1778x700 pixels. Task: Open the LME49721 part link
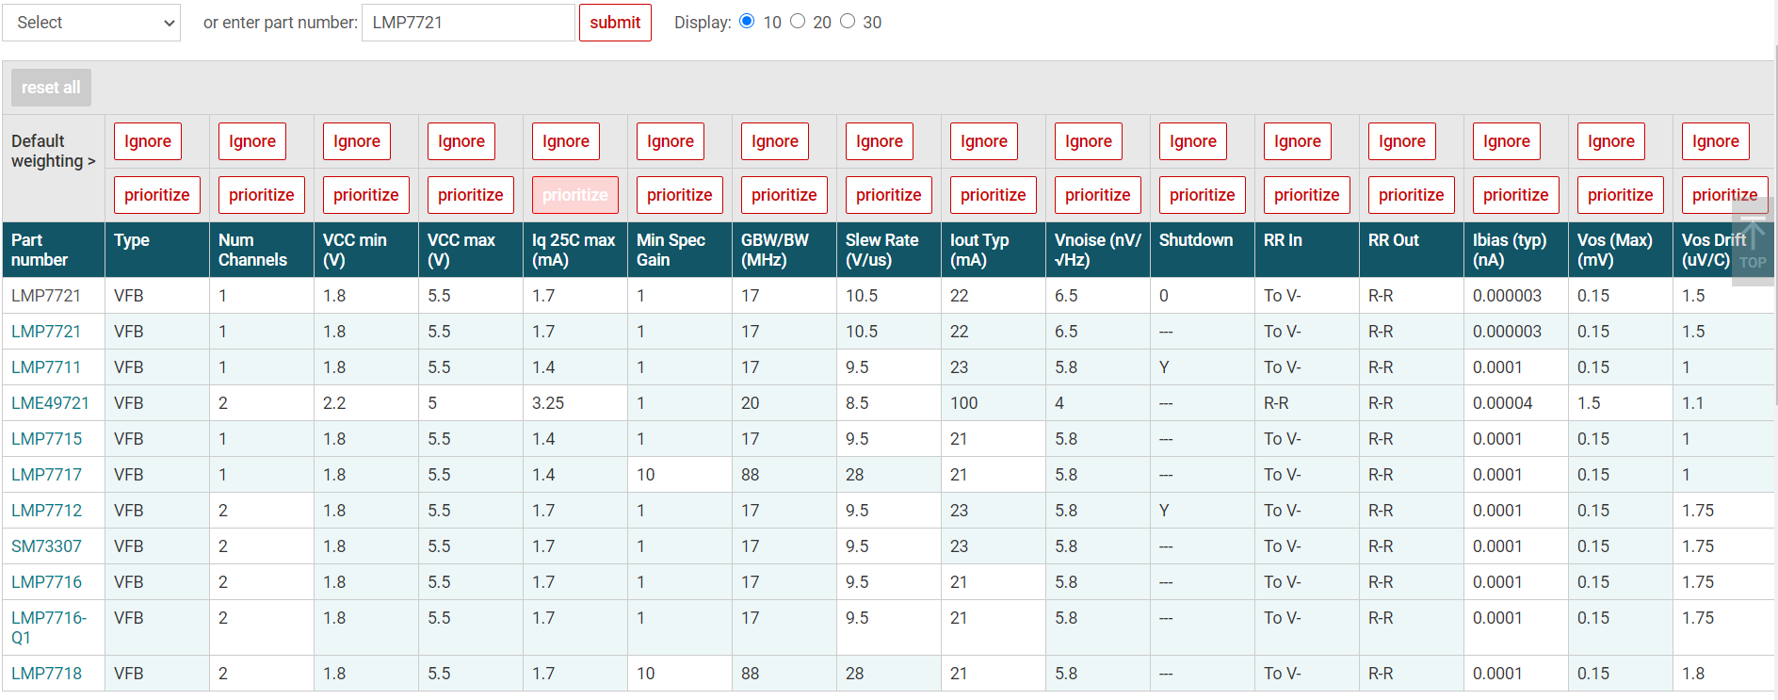(x=50, y=403)
